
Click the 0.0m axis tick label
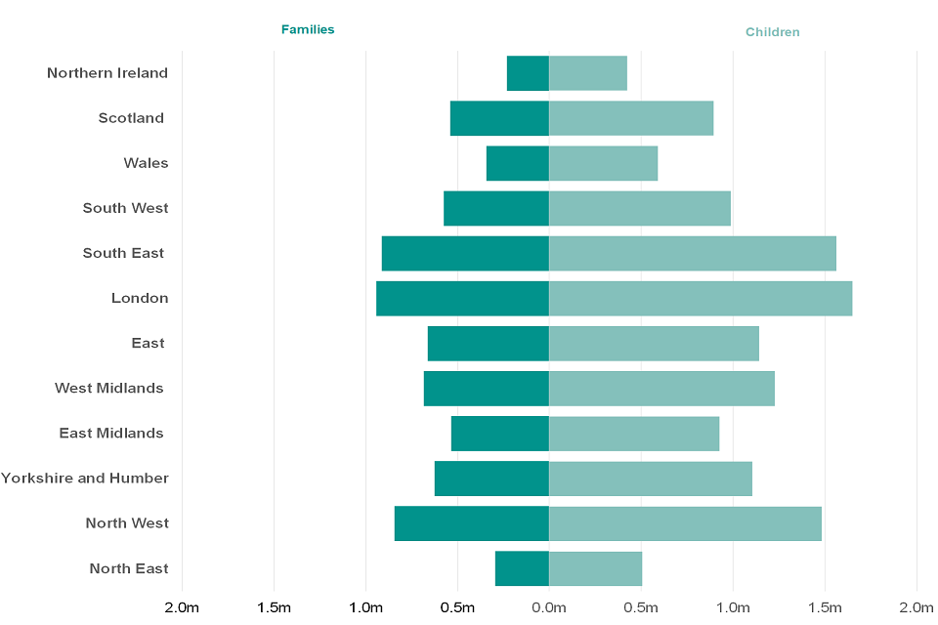pos(549,607)
